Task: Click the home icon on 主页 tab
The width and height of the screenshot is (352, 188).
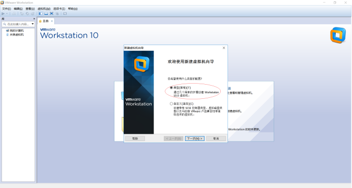Action: point(40,21)
